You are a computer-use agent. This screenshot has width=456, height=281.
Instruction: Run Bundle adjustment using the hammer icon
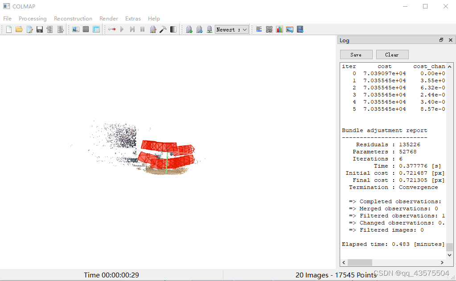click(x=163, y=29)
